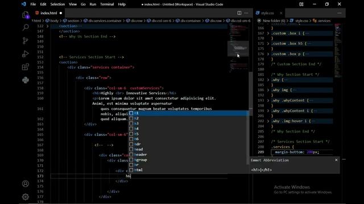Expand folded .why .whyContent i rule
This screenshot has height=204, width=364.
pos(268,111)
